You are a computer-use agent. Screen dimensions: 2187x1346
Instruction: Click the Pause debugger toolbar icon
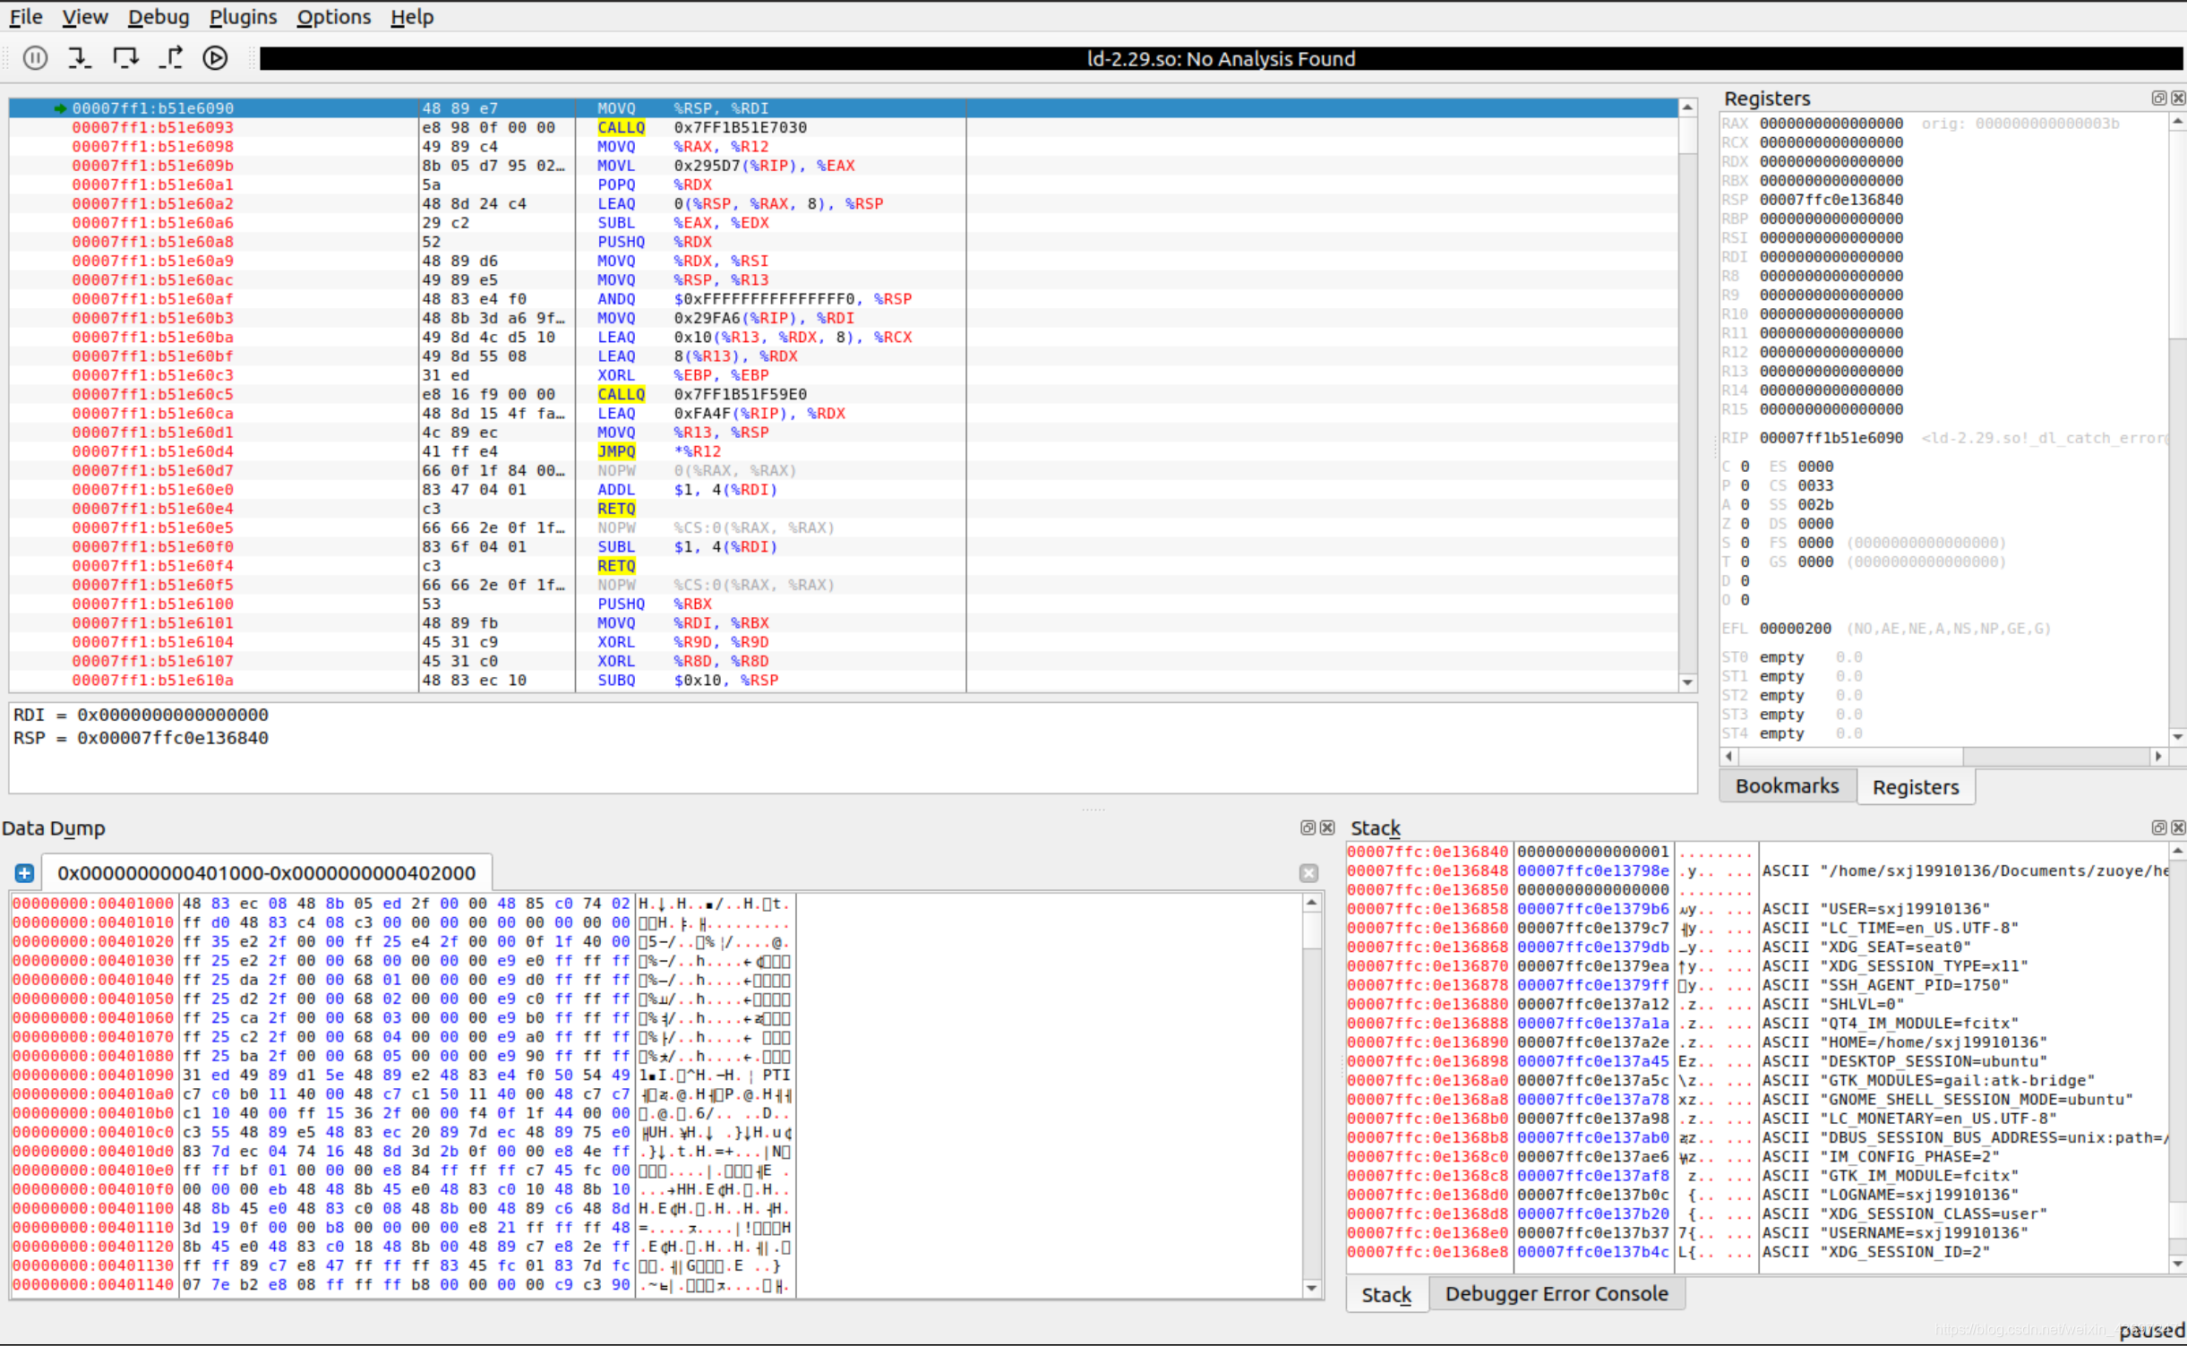35,58
